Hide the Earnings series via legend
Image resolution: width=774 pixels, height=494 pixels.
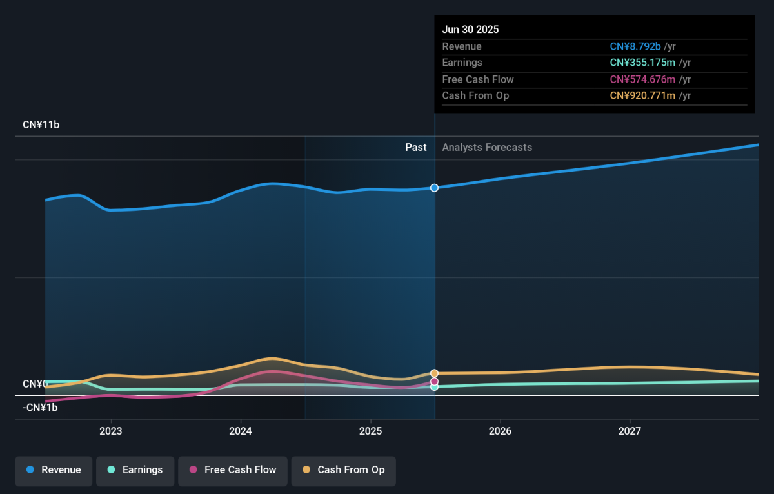click(x=135, y=470)
